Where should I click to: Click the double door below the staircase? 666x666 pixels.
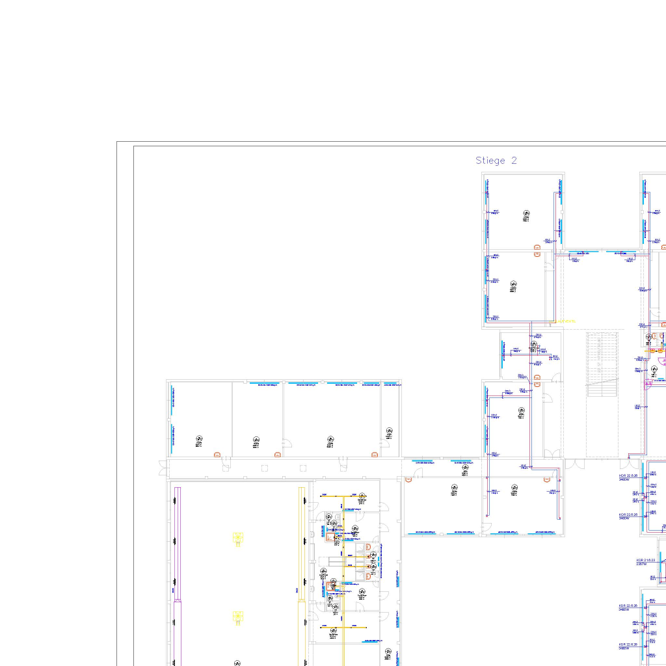[x=574, y=464]
